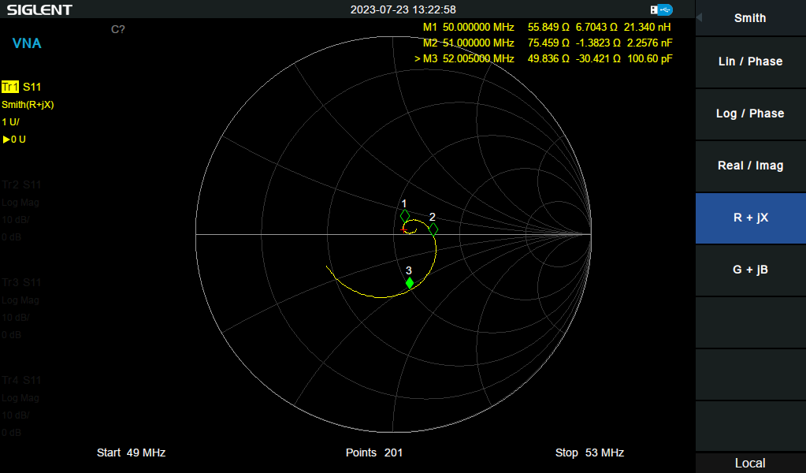The width and height of the screenshot is (806, 473).
Task: Edit the Start 49 MHz frequency
Action: point(131,453)
